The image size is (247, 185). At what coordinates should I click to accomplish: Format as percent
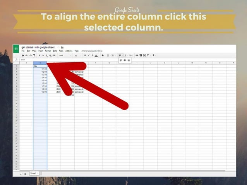[43, 55]
